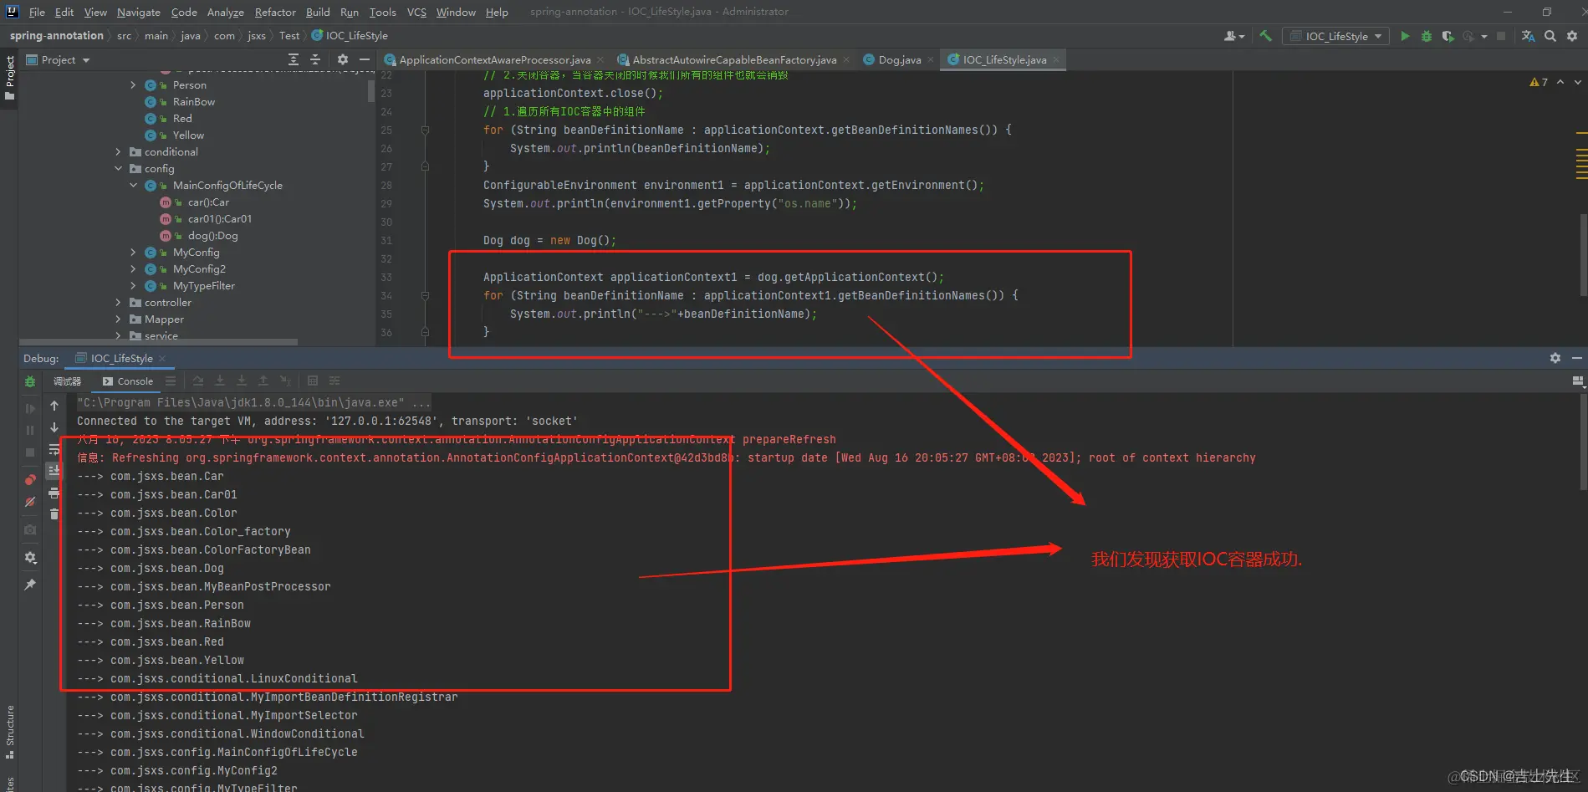Run with coverage from the top toolbar
Screen dimensions: 1588x792
click(1448, 36)
